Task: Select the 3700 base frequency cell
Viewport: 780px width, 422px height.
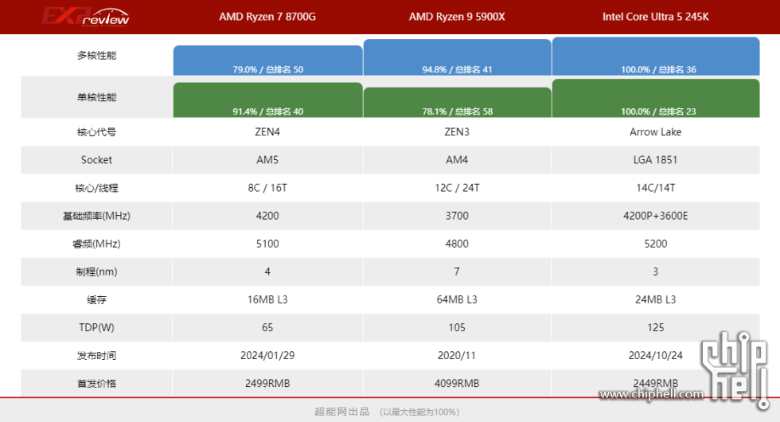Action: click(x=457, y=216)
